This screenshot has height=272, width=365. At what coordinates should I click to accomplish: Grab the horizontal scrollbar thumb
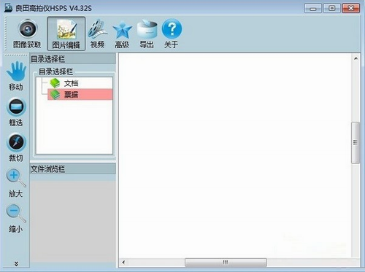tap(226, 263)
